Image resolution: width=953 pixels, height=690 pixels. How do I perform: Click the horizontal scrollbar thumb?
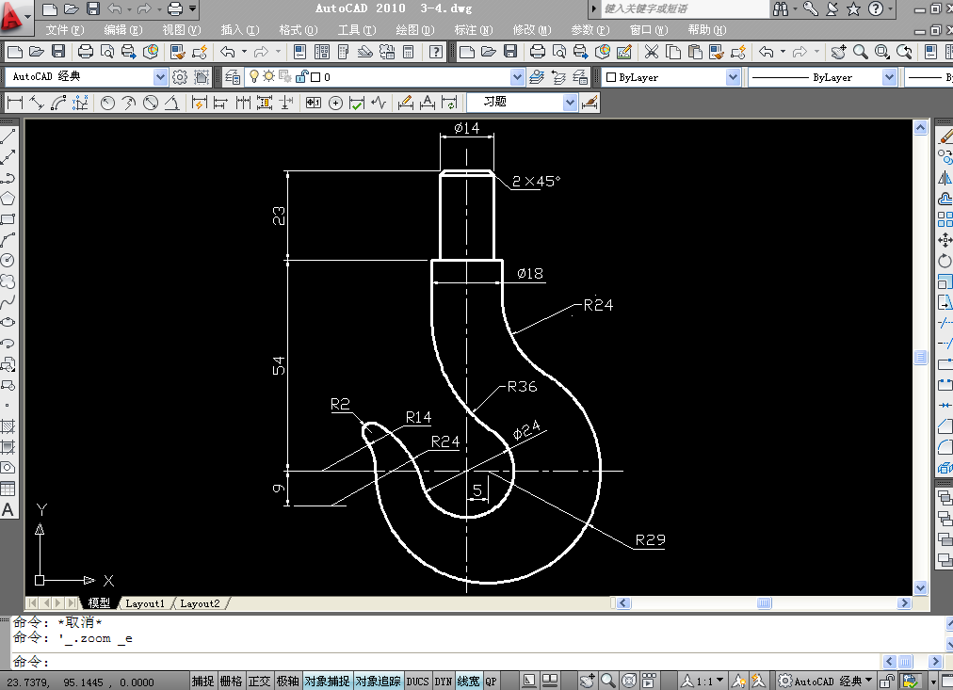pos(764,603)
